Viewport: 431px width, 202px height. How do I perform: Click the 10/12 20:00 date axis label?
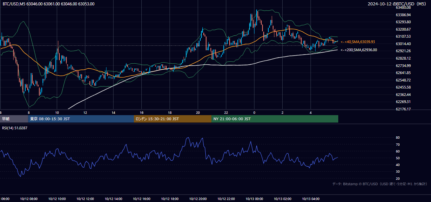point(198,199)
